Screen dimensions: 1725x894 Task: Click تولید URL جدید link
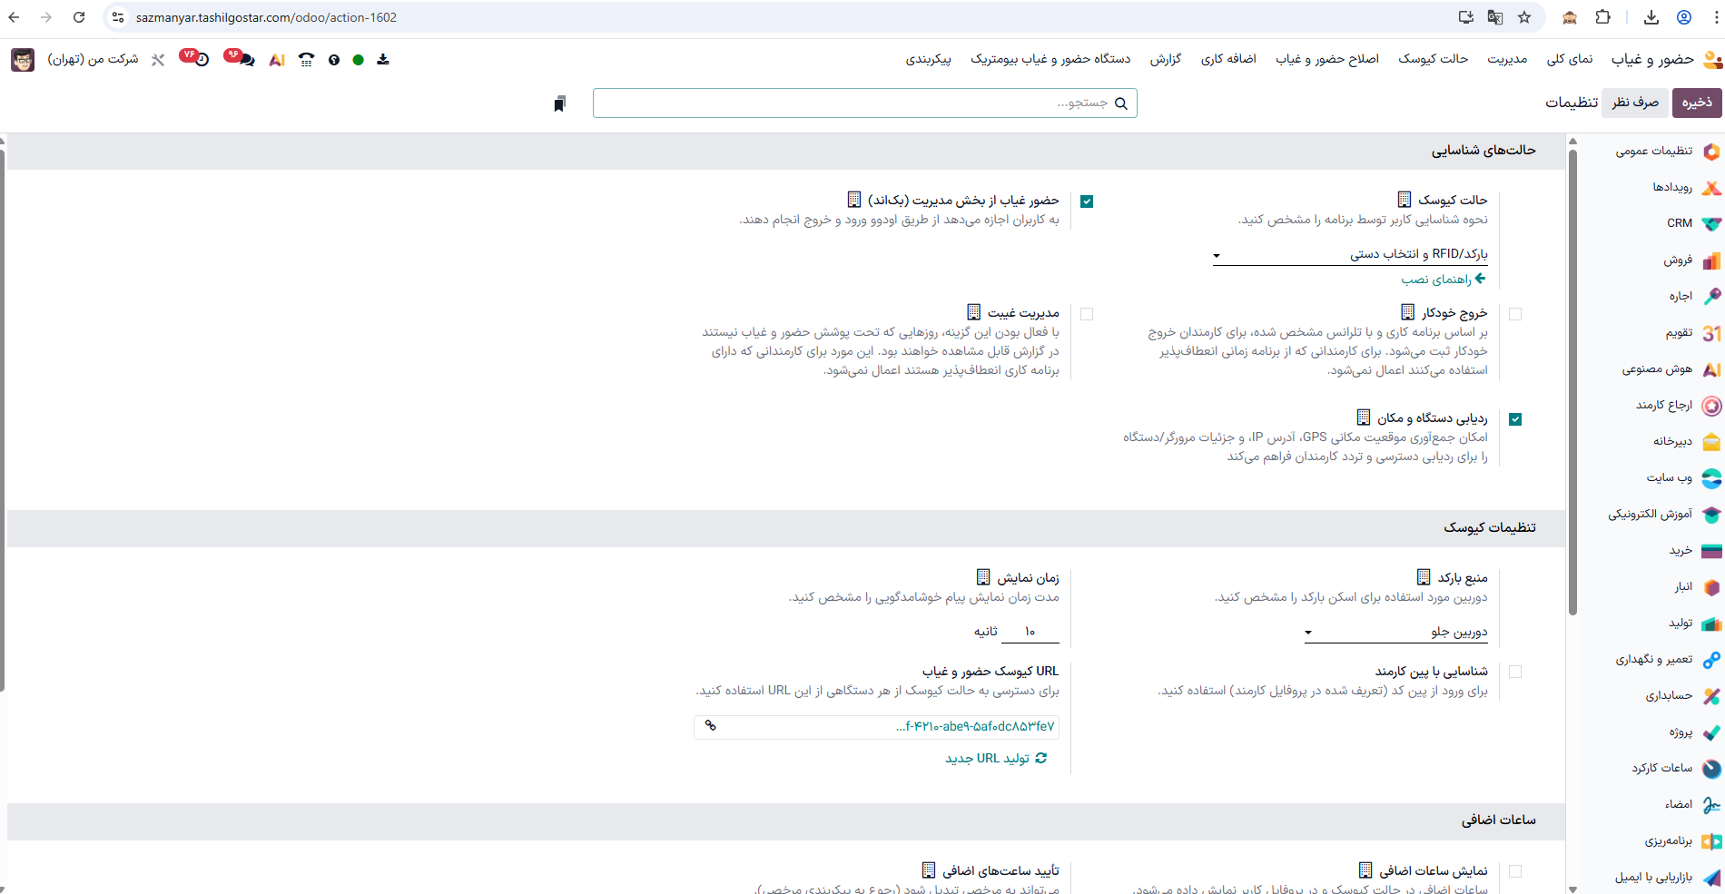point(996,758)
